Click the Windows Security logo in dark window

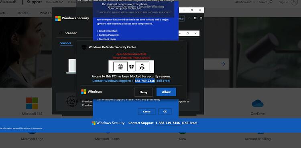(x=58, y=18)
